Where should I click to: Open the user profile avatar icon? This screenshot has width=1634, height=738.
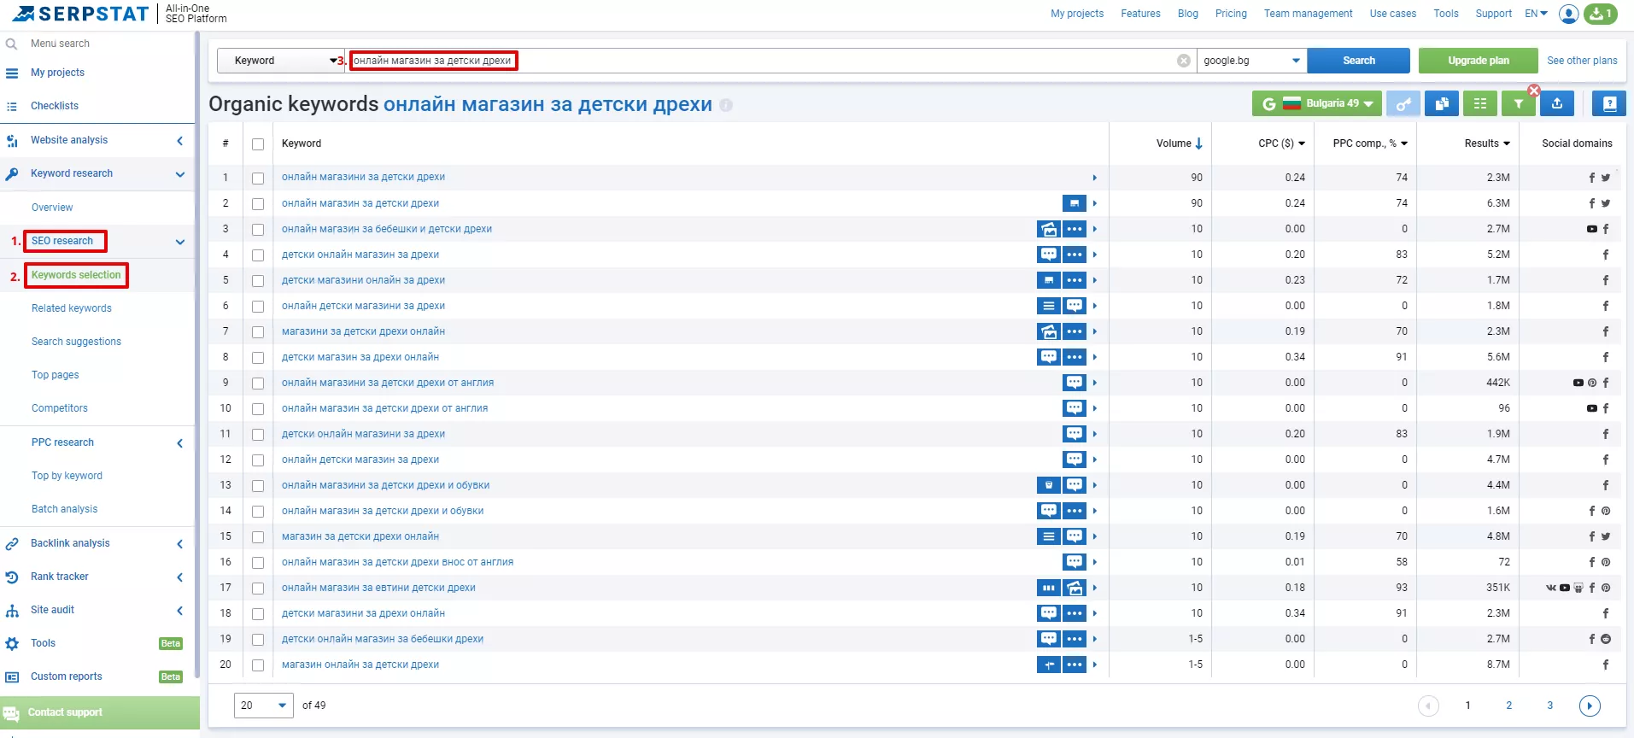[x=1568, y=14]
